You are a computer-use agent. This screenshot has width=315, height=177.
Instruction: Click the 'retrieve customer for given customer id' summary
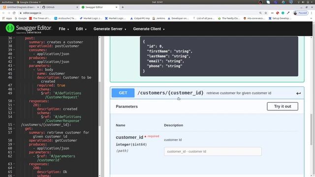coord(239,93)
